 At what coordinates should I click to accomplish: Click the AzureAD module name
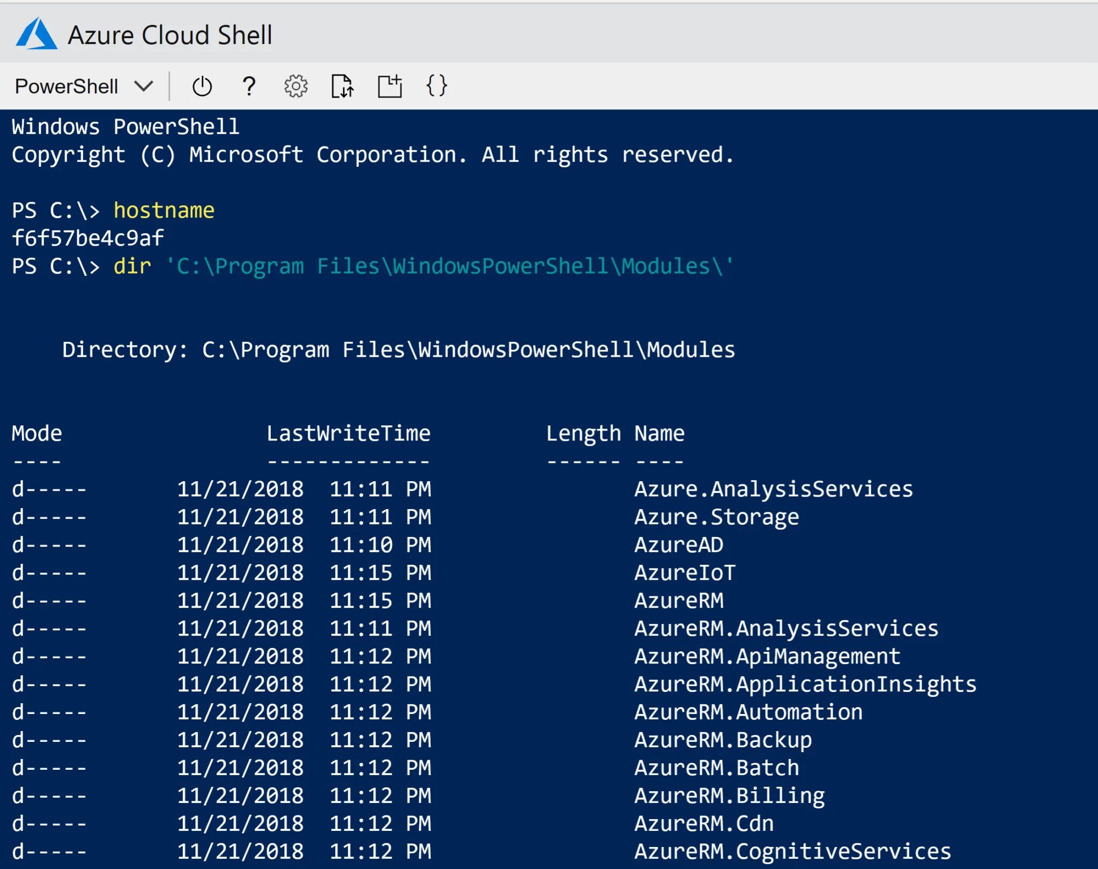[679, 545]
